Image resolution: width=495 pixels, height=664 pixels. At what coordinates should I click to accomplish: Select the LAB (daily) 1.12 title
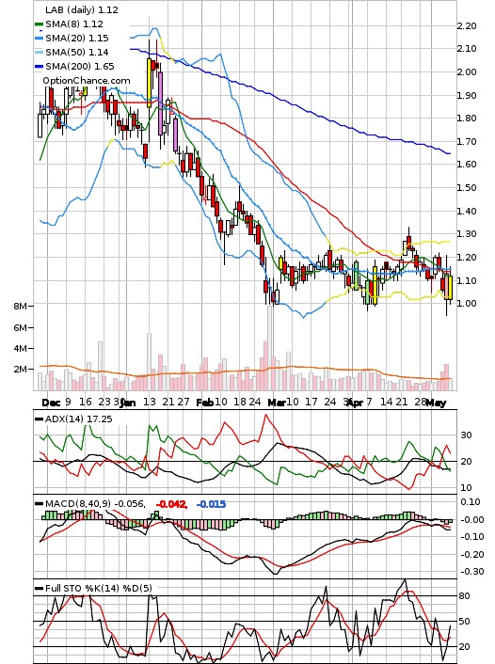(x=82, y=9)
